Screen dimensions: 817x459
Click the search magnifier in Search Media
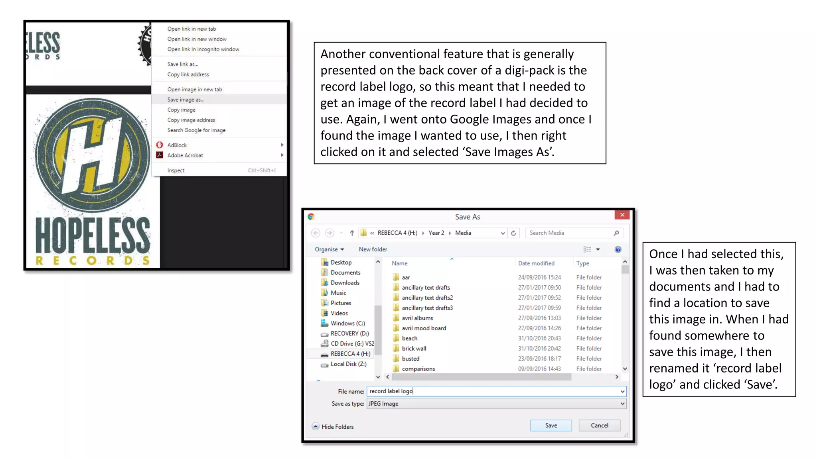(x=616, y=233)
